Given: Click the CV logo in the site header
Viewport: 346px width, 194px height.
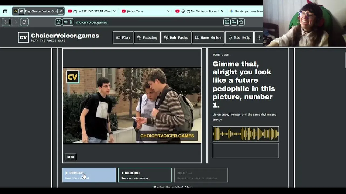Looking at the screenshot, I should click(x=23, y=37).
